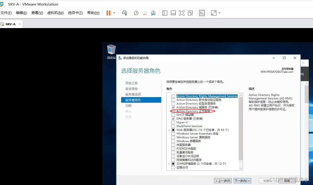Toggle the thumbnail bar icon in the VMware toolbar

coord(173,13)
